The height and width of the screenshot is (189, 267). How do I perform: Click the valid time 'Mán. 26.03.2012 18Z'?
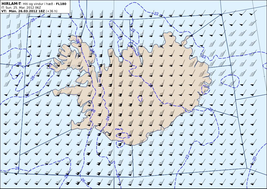(x=27, y=11)
